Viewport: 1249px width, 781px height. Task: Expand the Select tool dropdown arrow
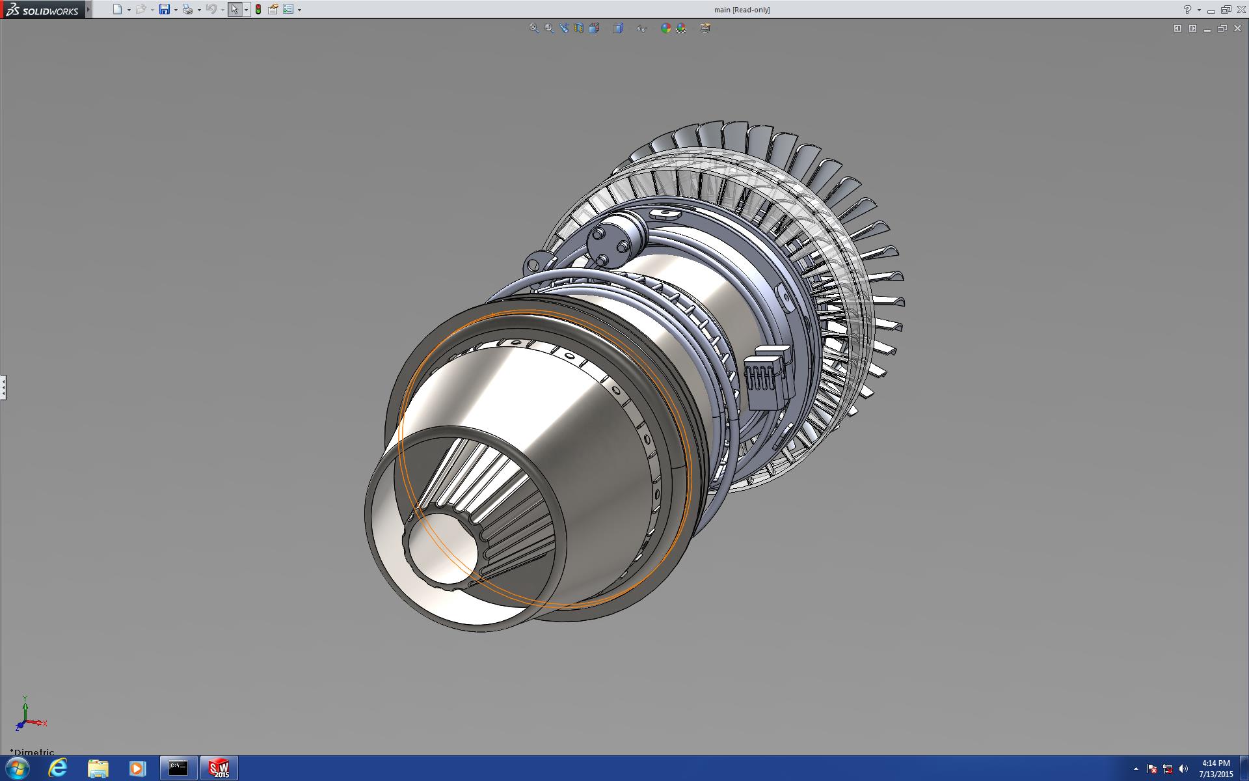246,10
